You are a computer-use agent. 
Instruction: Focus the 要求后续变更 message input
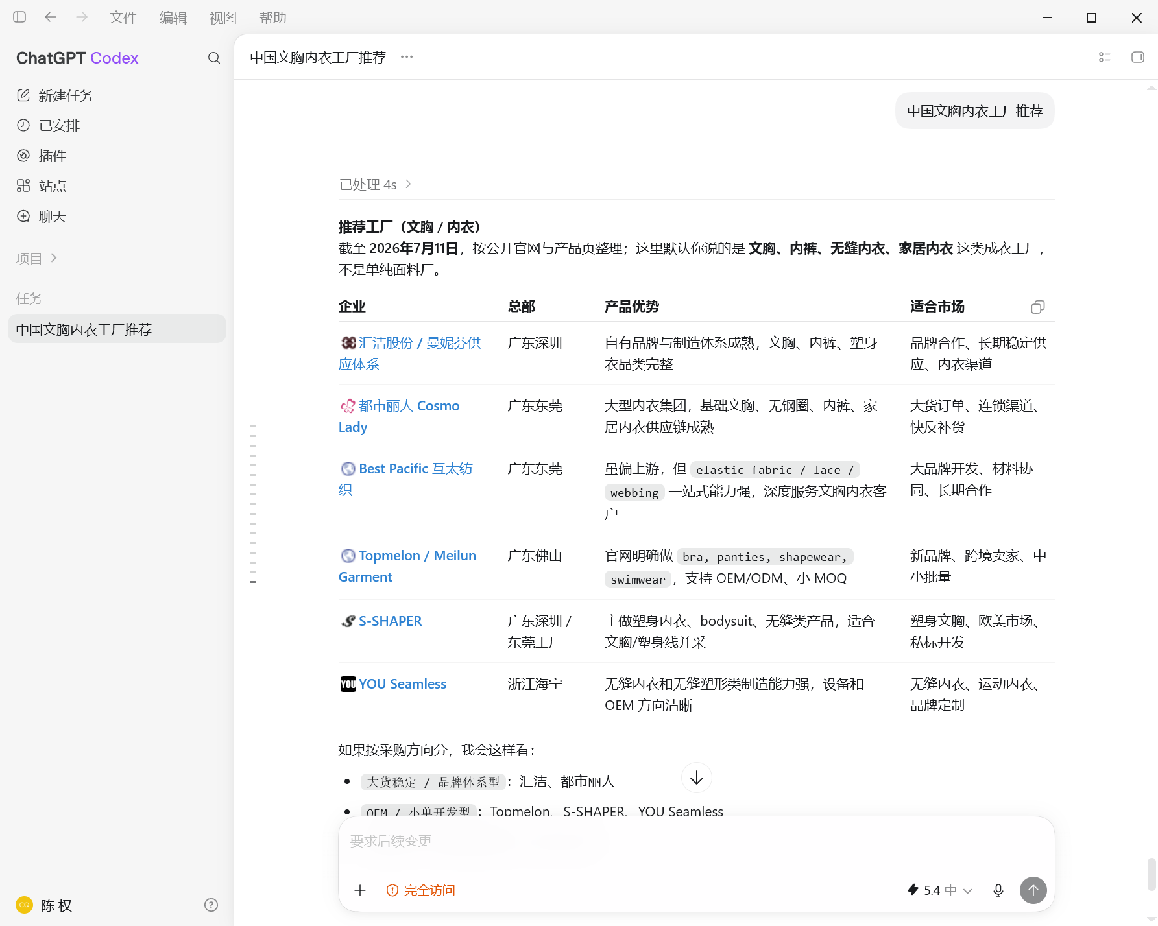coord(696,842)
